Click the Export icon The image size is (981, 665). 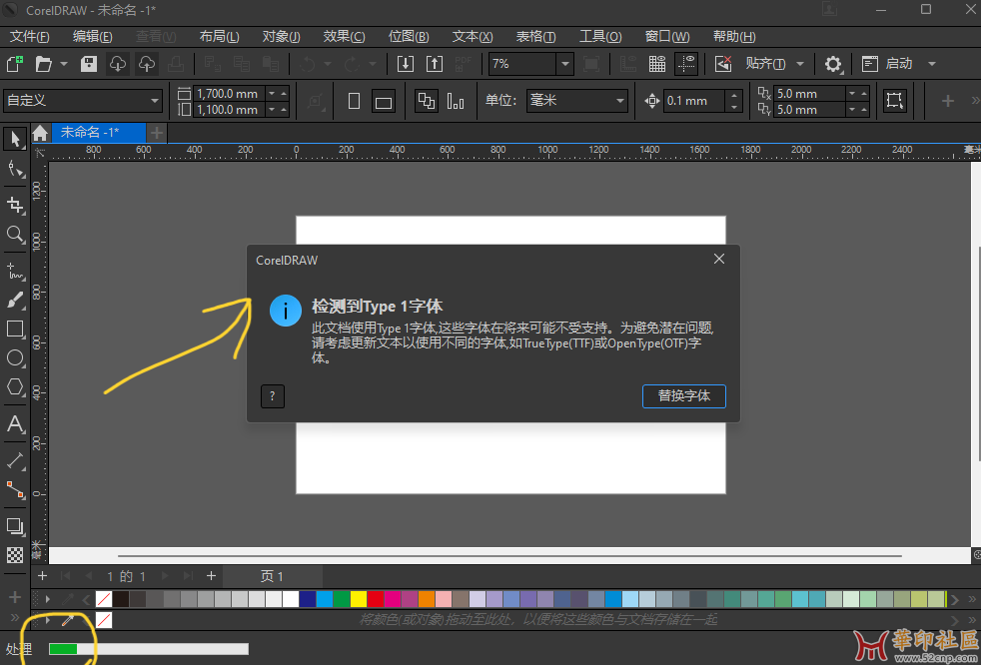click(x=435, y=64)
